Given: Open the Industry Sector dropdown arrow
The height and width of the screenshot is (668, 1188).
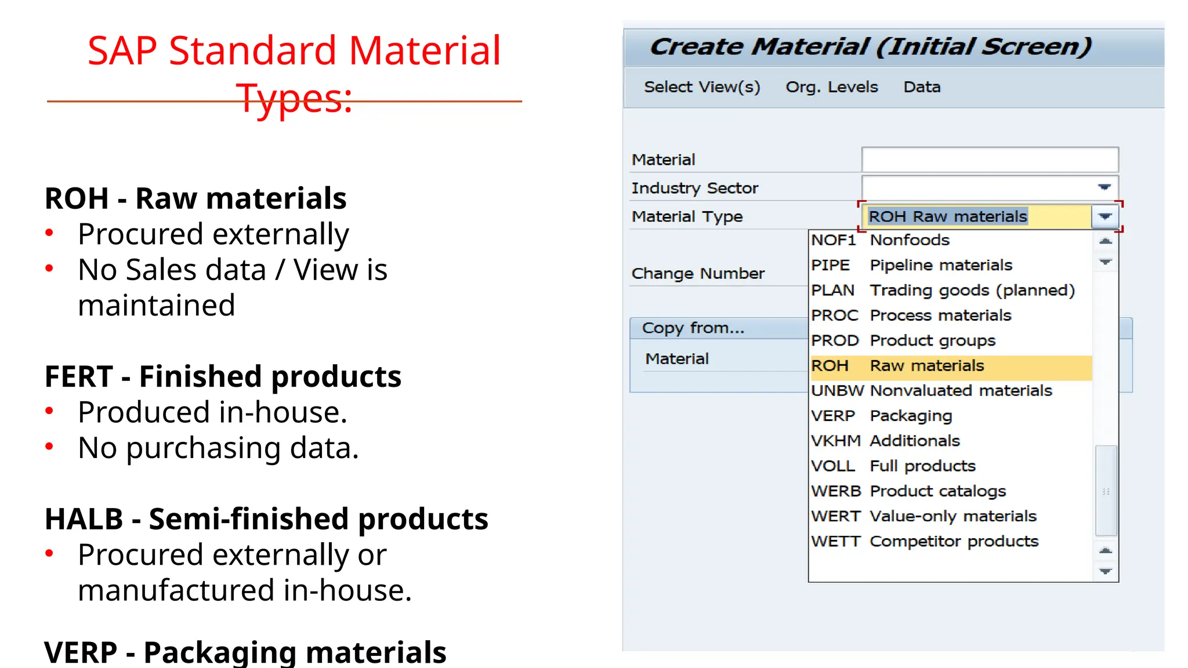Looking at the screenshot, I should [x=1104, y=187].
